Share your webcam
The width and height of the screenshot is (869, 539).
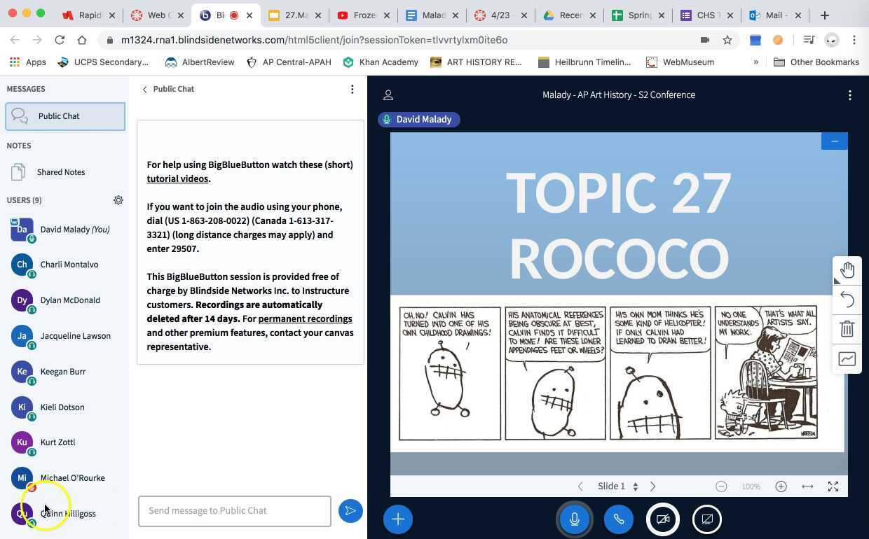662,519
